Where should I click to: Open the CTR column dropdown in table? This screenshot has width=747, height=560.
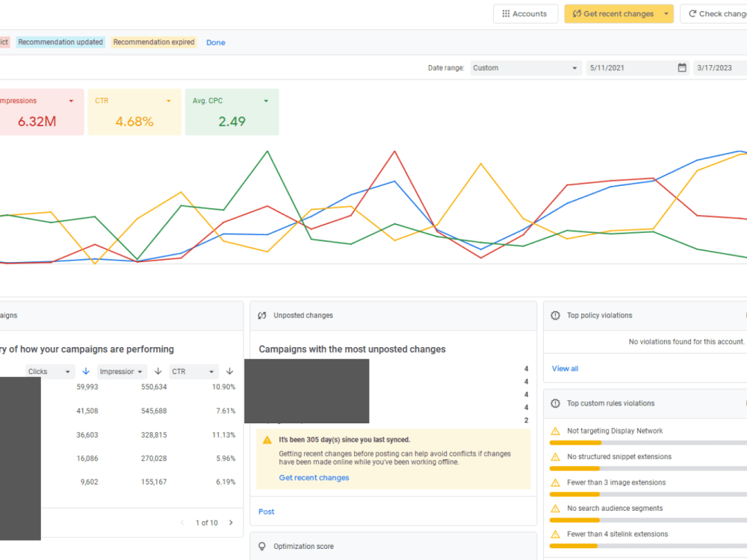(194, 371)
